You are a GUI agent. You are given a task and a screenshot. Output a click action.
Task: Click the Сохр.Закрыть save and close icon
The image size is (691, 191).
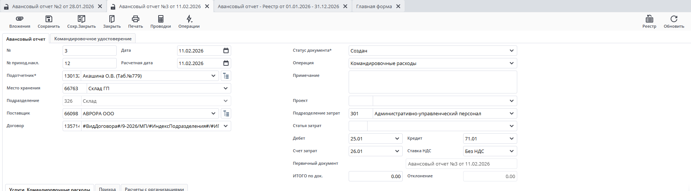click(82, 19)
